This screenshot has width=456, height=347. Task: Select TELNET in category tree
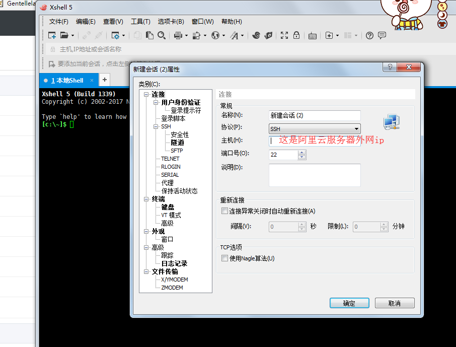pyautogui.click(x=170, y=159)
